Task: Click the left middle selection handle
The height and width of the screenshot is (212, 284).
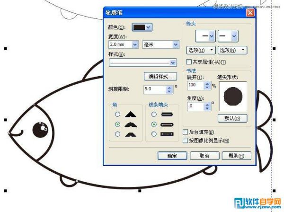Action: click(6, 120)
